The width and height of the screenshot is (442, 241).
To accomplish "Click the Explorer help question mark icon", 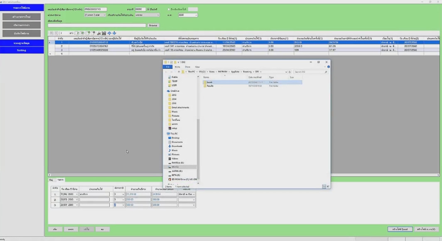I will point(329,67).
